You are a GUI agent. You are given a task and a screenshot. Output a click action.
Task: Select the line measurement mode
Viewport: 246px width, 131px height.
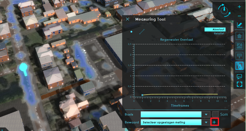[142, 32]
